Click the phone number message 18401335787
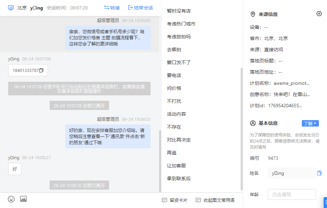Image resolution: width=327 pixels, height=208 pixels. click(28, 70)
